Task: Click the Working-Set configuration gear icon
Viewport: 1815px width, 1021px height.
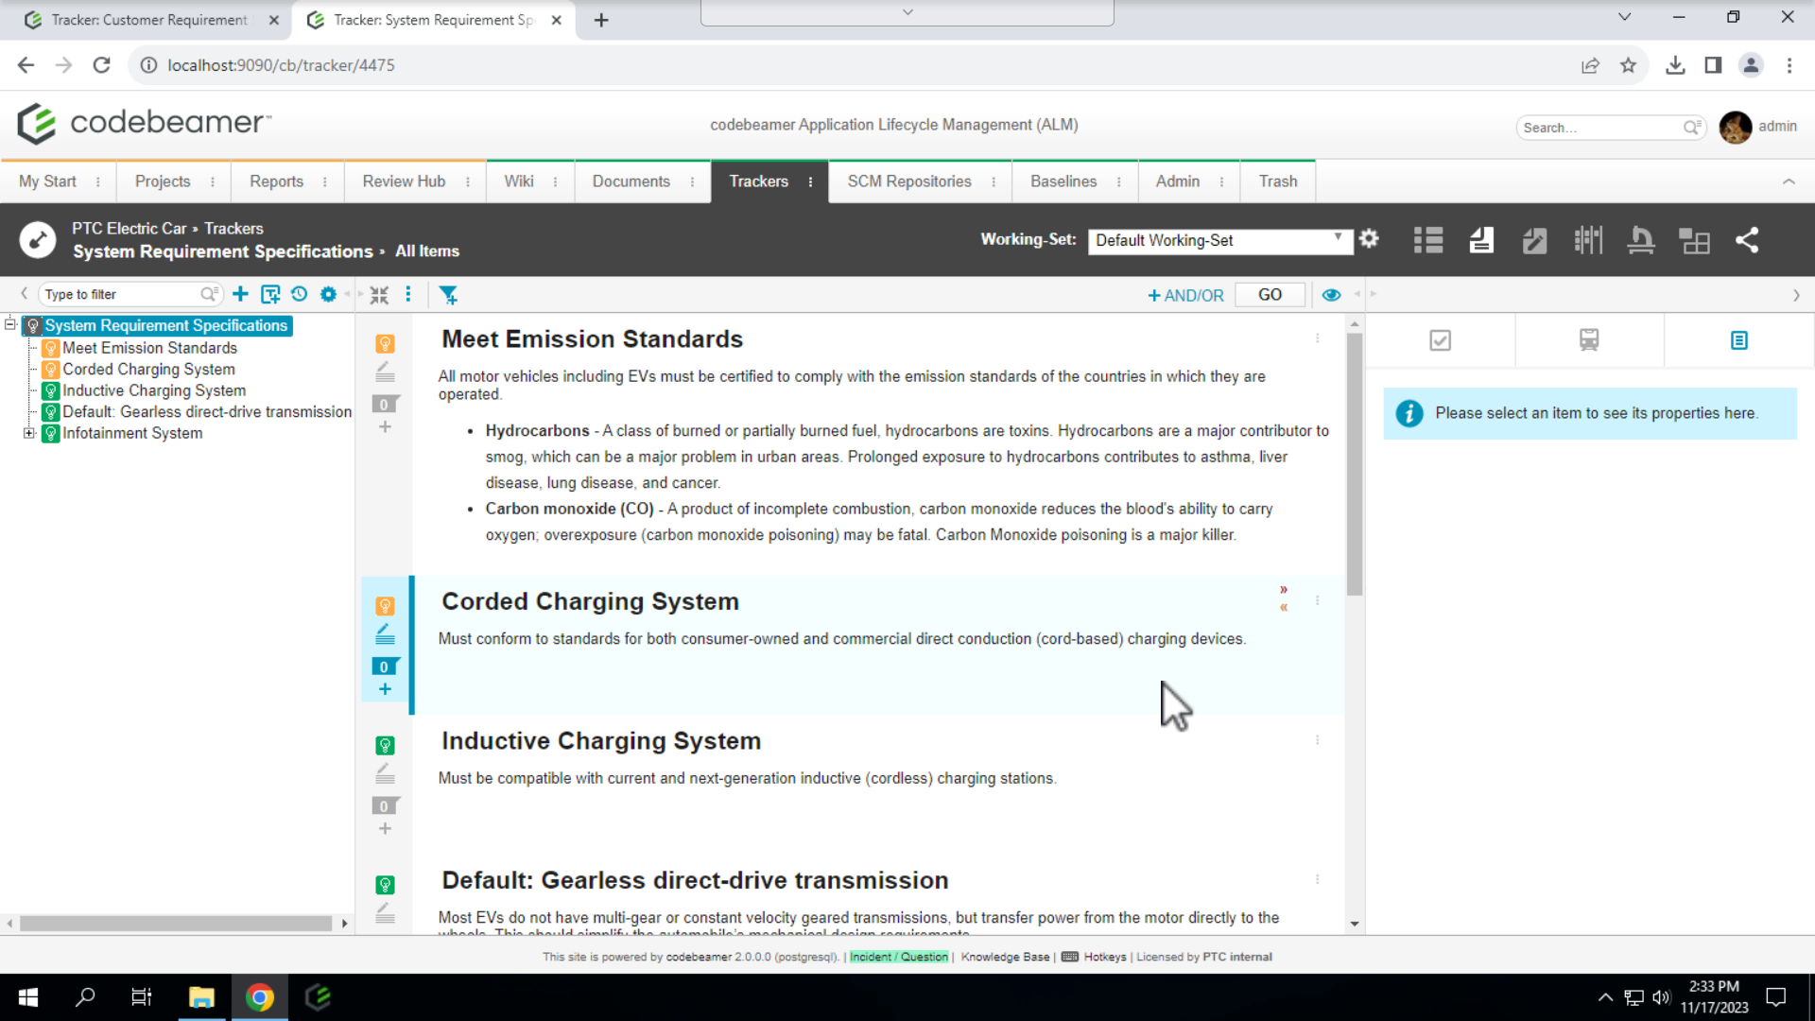Action: point(1369,239)
